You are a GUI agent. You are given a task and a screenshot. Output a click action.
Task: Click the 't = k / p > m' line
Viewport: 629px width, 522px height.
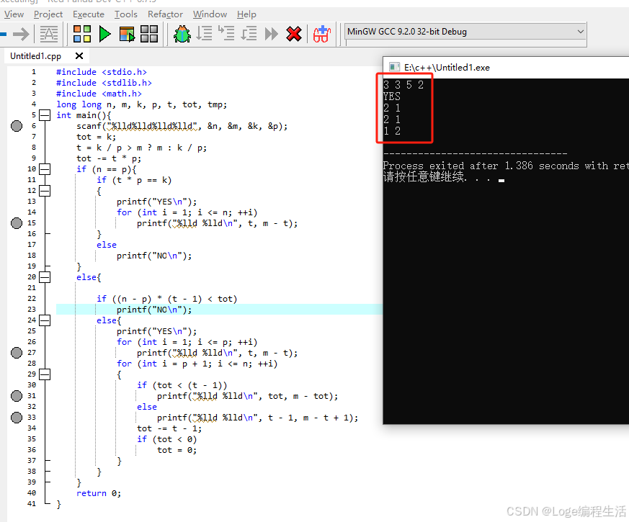142,148
